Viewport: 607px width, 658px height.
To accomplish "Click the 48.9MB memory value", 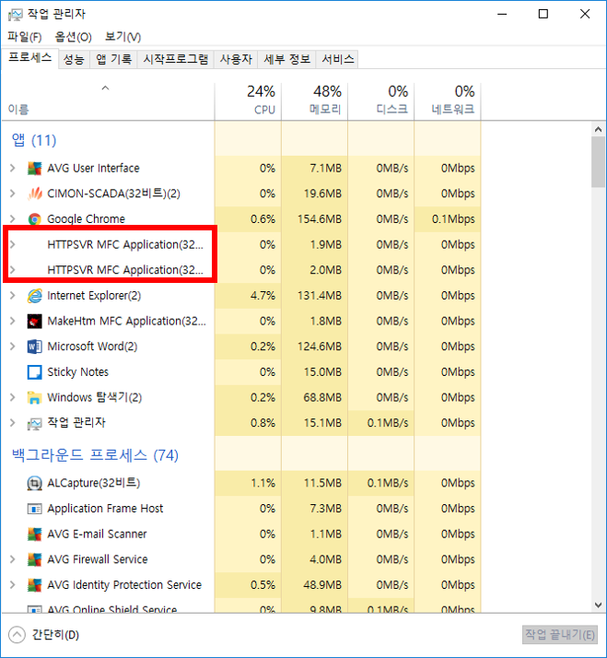I will pyautogui.click(x=322, y=585).
